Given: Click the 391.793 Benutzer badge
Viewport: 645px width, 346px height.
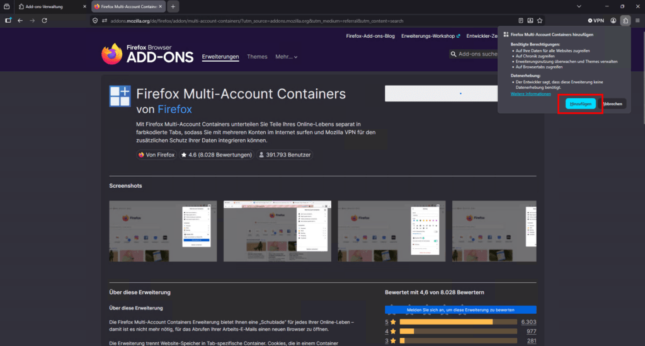Looking at the screenshot, I should [284, 154].
